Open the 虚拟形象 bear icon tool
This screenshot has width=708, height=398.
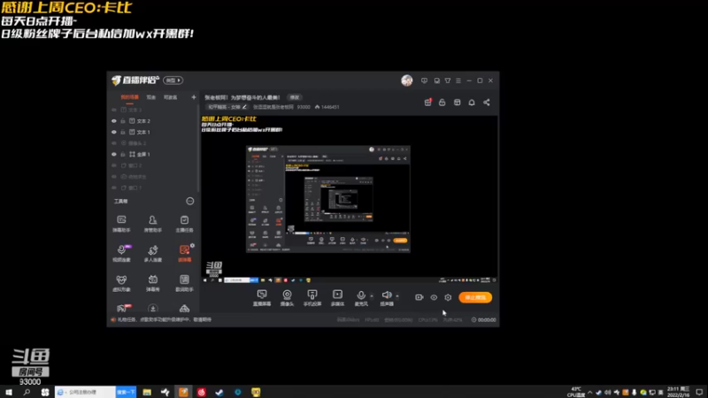tap(121, 283)
